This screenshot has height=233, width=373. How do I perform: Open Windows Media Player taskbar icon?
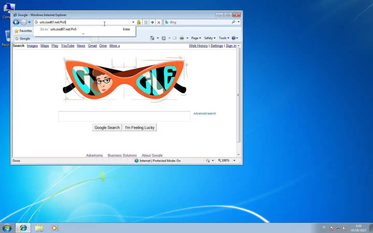[x=55, y=228]
